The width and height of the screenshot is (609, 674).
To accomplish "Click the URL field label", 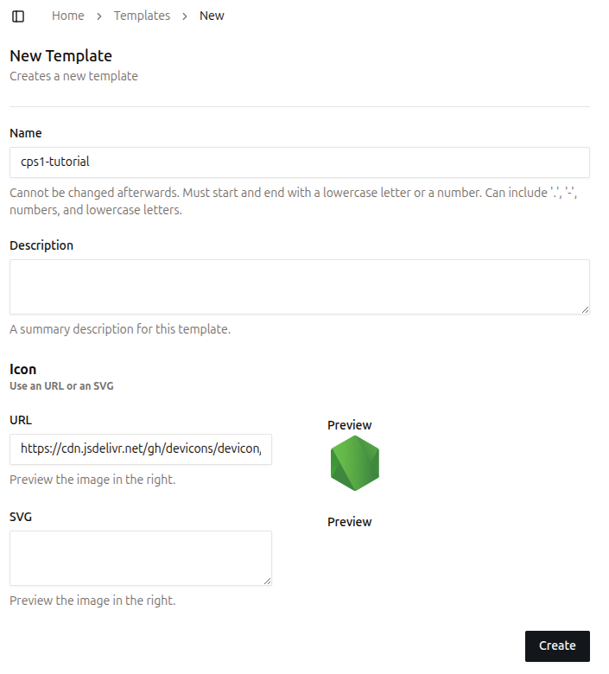I will tap(21, 420).
